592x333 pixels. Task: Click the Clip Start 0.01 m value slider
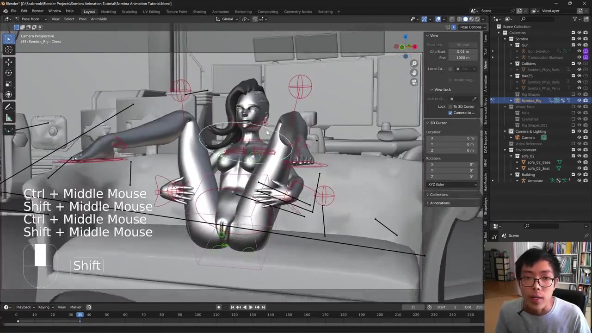pyautogui.click(x=462, y=51)
